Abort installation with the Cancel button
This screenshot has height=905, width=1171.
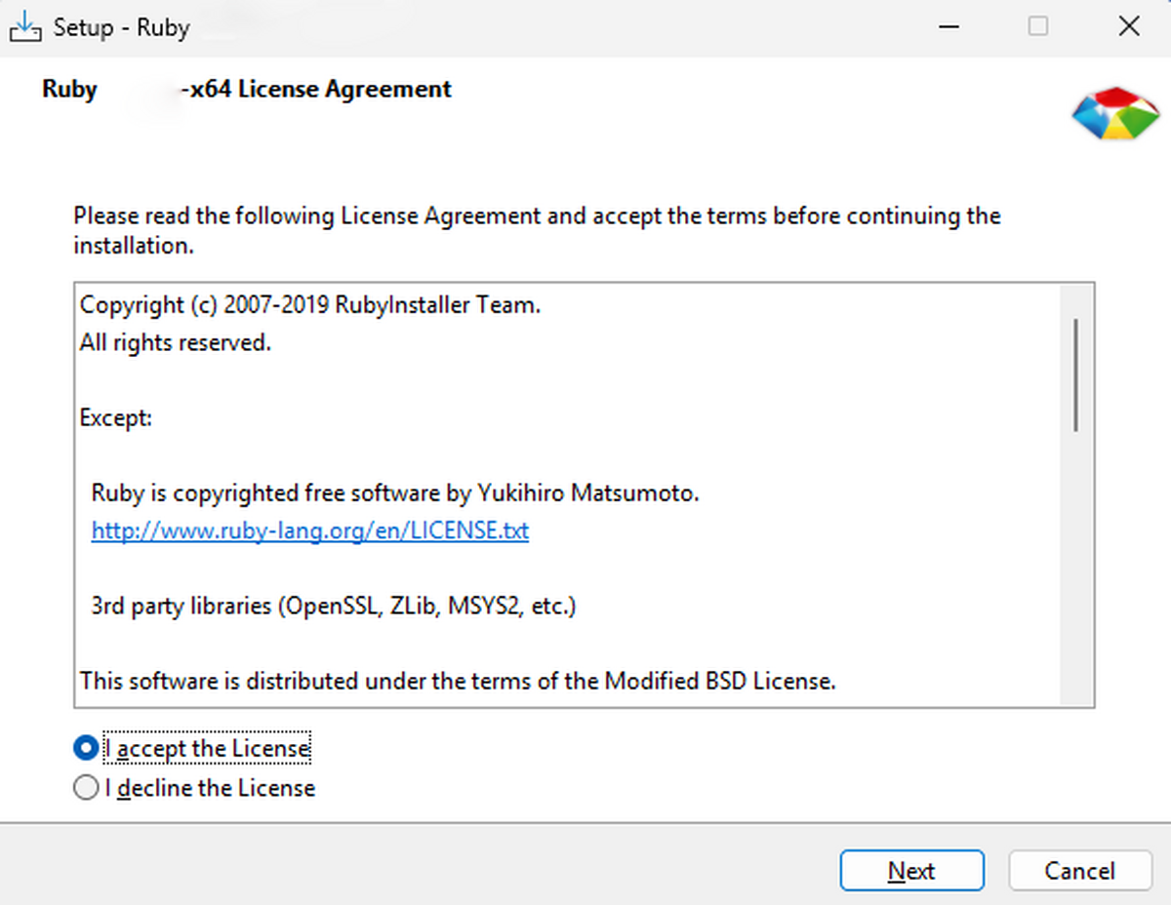pyautogui.click(x=1079, y=871)
